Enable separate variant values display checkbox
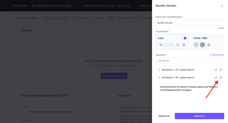This screenshot has height=123, width=228. pos(157,87)
